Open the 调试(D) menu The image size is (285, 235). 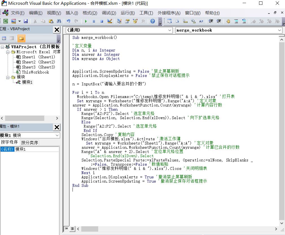click(x=109, y=13)
